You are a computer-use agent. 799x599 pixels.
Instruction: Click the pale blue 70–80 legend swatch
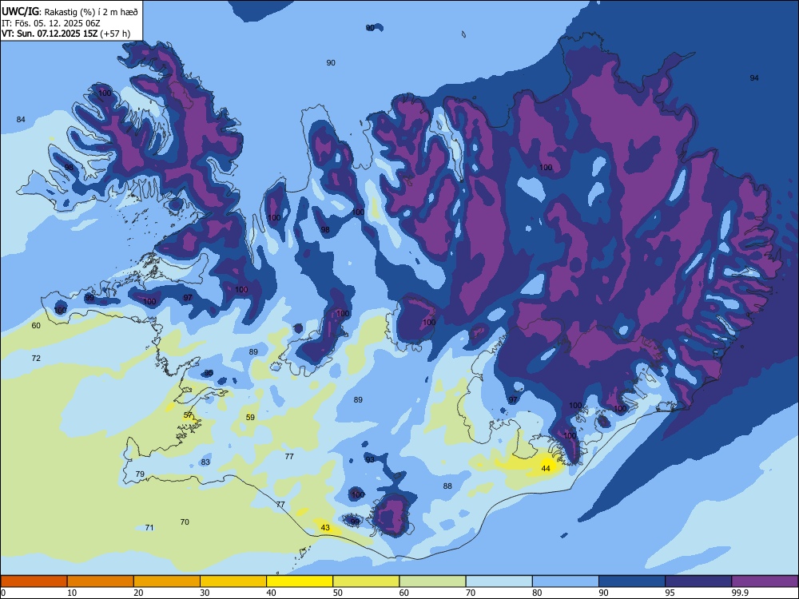tap(499, 581)
